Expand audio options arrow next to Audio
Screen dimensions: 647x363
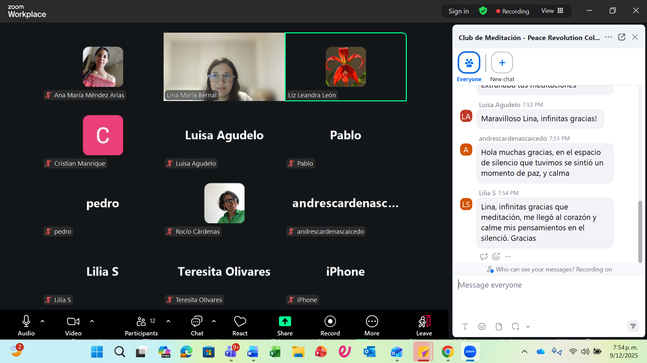click(x=43, y=321)
